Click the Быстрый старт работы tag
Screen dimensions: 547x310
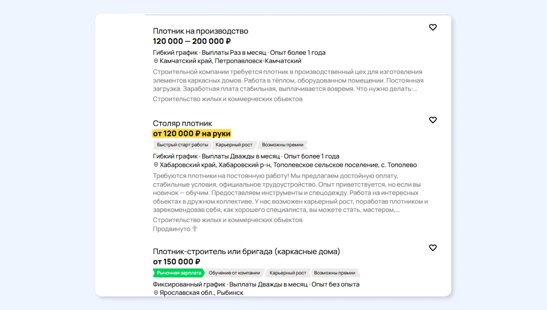[182, 145]
